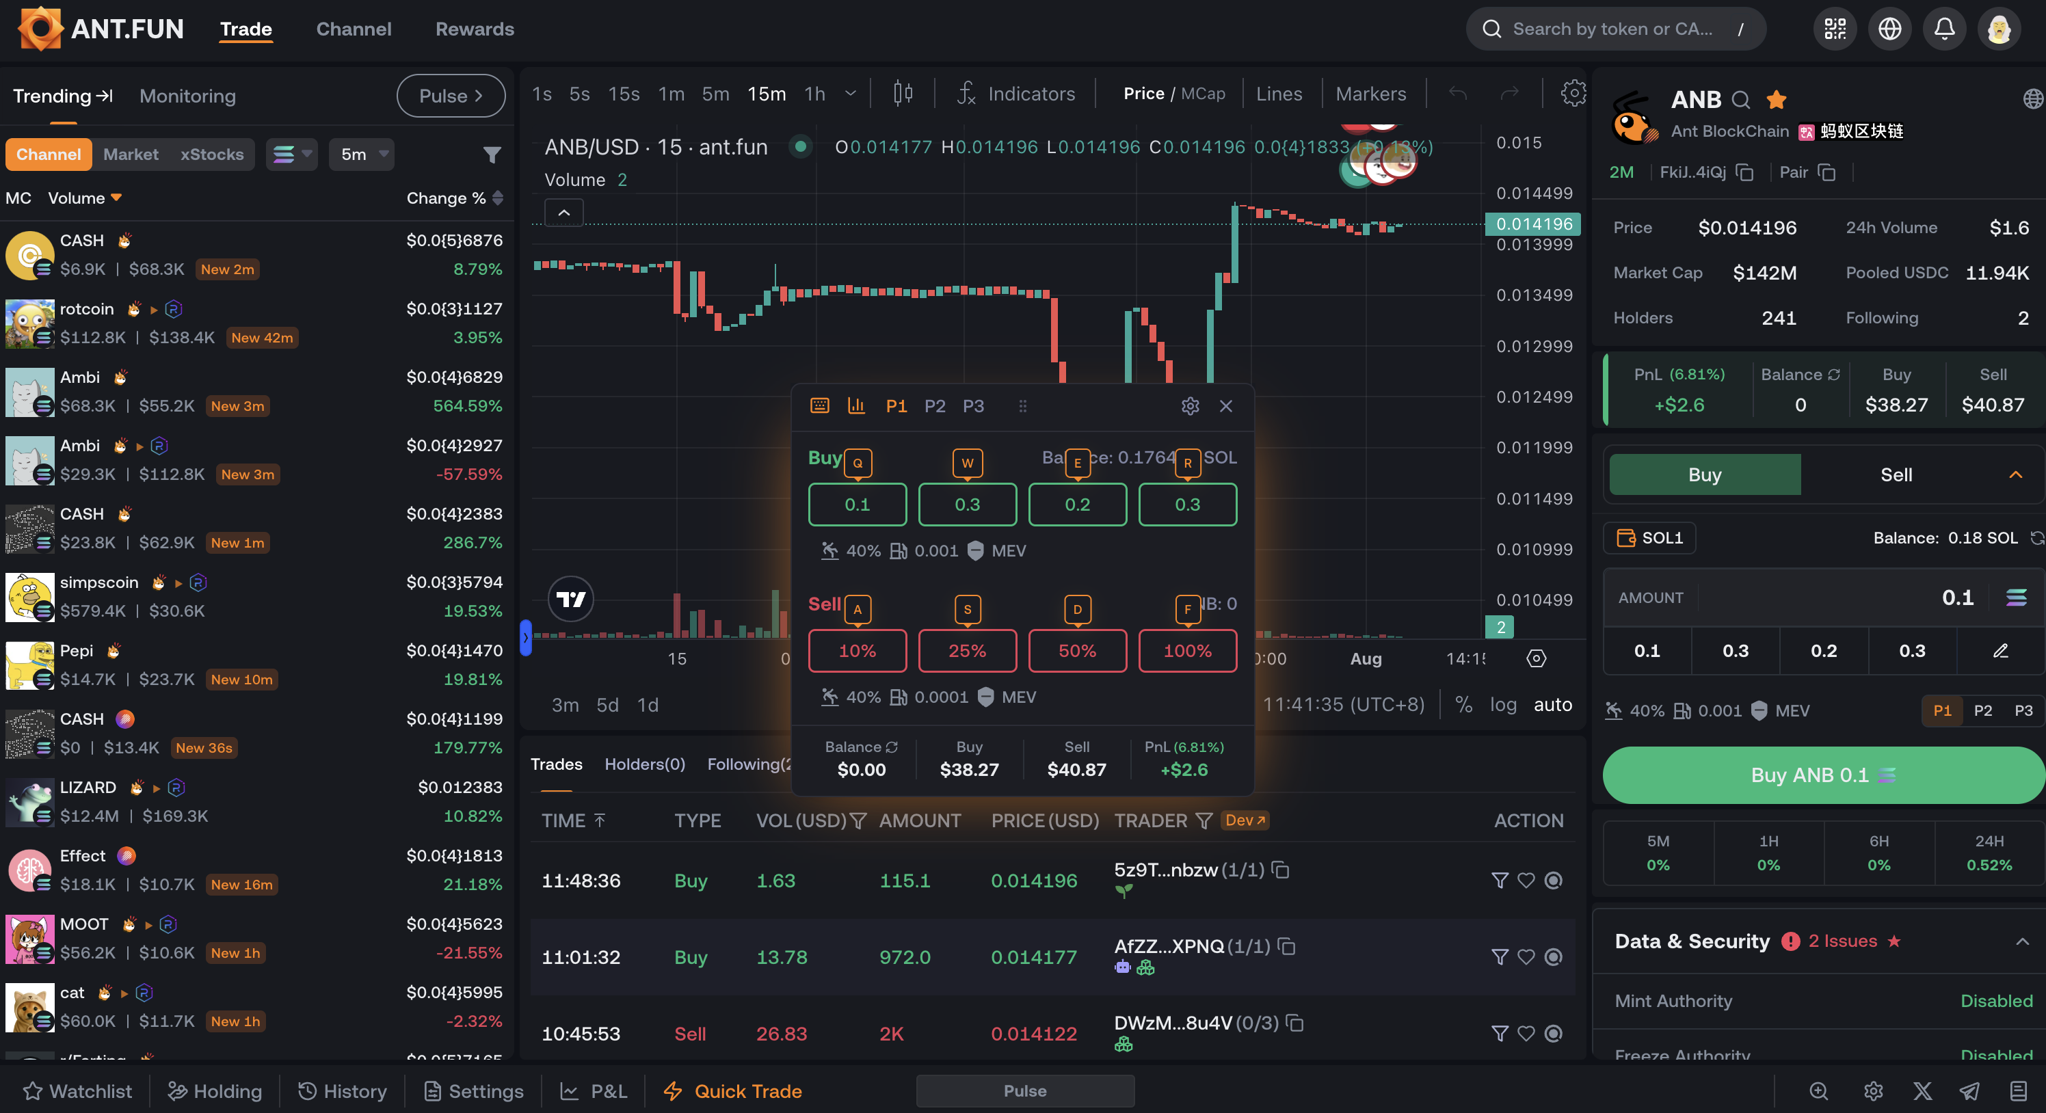Switch the chart to log scale

pyautogui.click(x=1504, y=704)
